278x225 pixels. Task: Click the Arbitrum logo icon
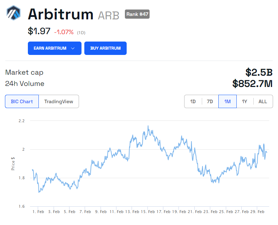click(x=13, y=13)
